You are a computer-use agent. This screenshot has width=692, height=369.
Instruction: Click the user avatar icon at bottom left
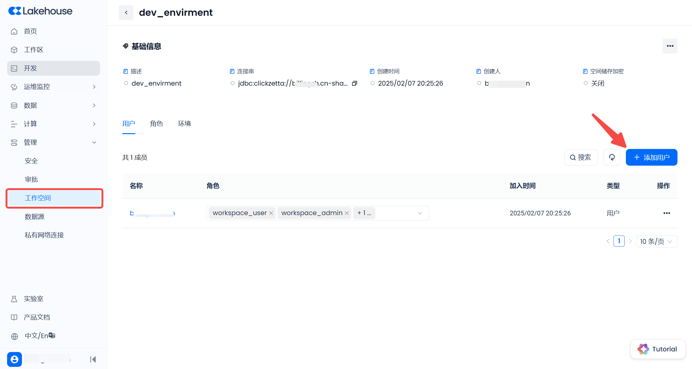coord(15,359)
